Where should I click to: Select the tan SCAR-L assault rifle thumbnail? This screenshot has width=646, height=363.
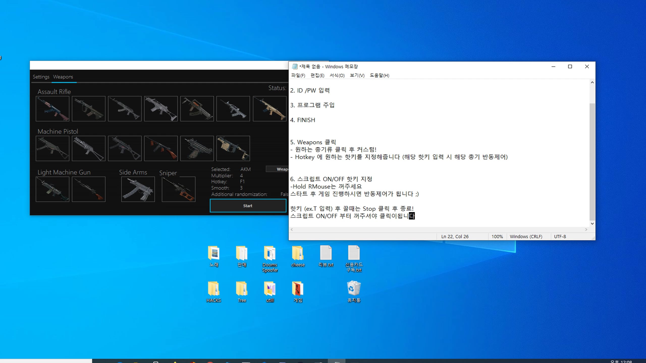[270, 109]
